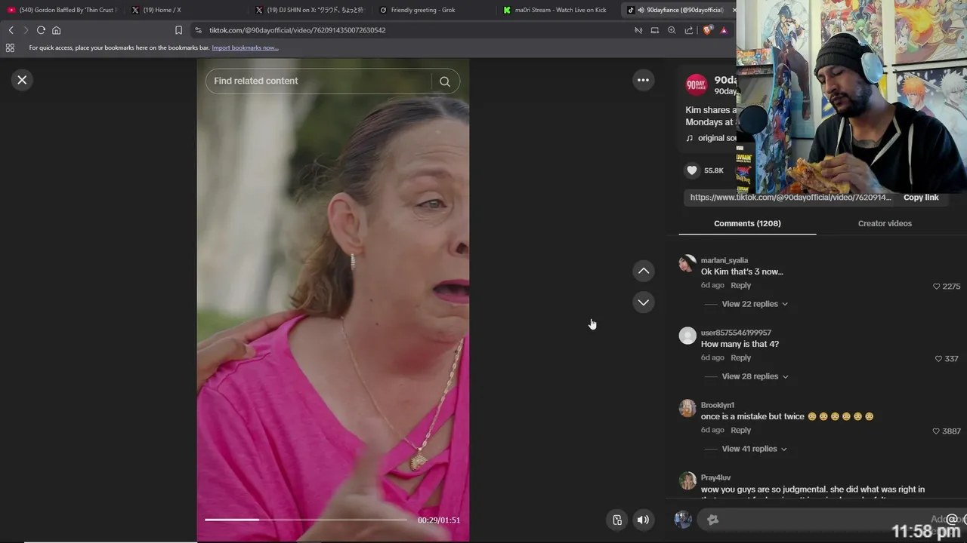Viewport: 967px width, 543px height.
Task: Expand View 22 replies
Action: (755, 304)
